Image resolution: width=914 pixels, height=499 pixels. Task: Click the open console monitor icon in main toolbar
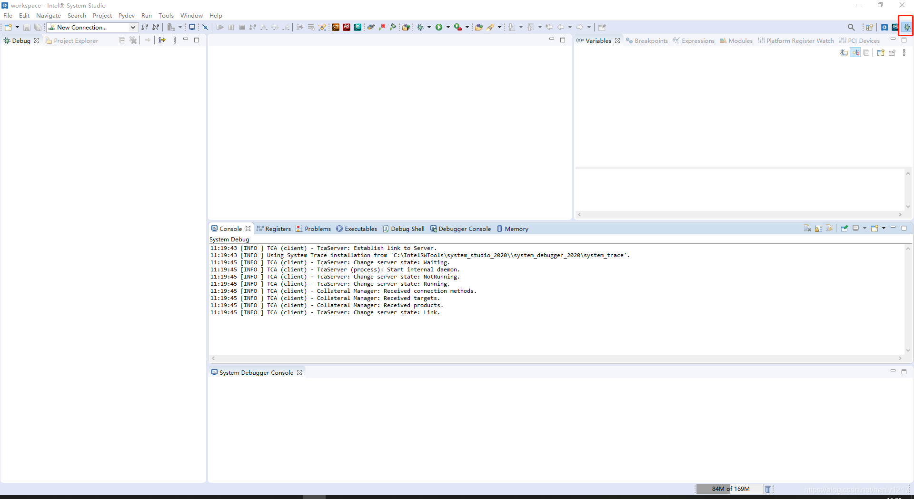point(192,27)
